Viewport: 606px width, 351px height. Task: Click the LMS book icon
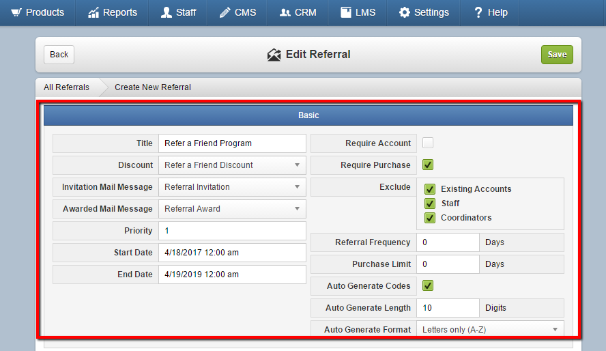point(345,12)
